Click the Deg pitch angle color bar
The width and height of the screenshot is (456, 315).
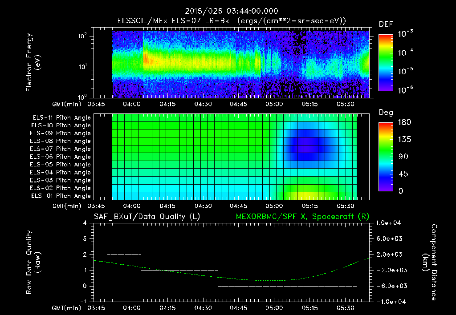tap(386, 157)
